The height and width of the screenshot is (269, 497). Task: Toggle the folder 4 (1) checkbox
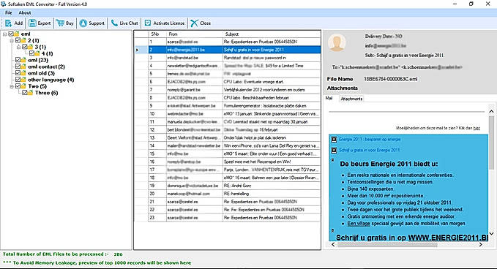31,53
